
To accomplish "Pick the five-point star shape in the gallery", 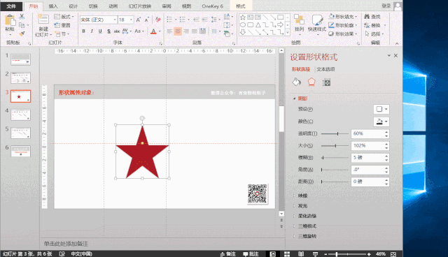I will click(x=243, y=17).
